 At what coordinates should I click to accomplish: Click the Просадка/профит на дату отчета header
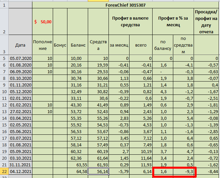point(206,22)
